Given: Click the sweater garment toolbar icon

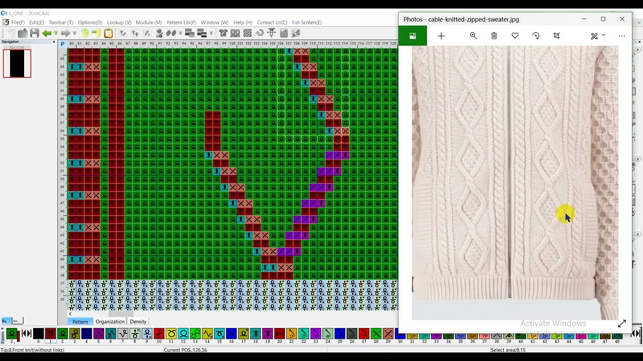Looking at the screenshot, I should [x=223, y=33].
